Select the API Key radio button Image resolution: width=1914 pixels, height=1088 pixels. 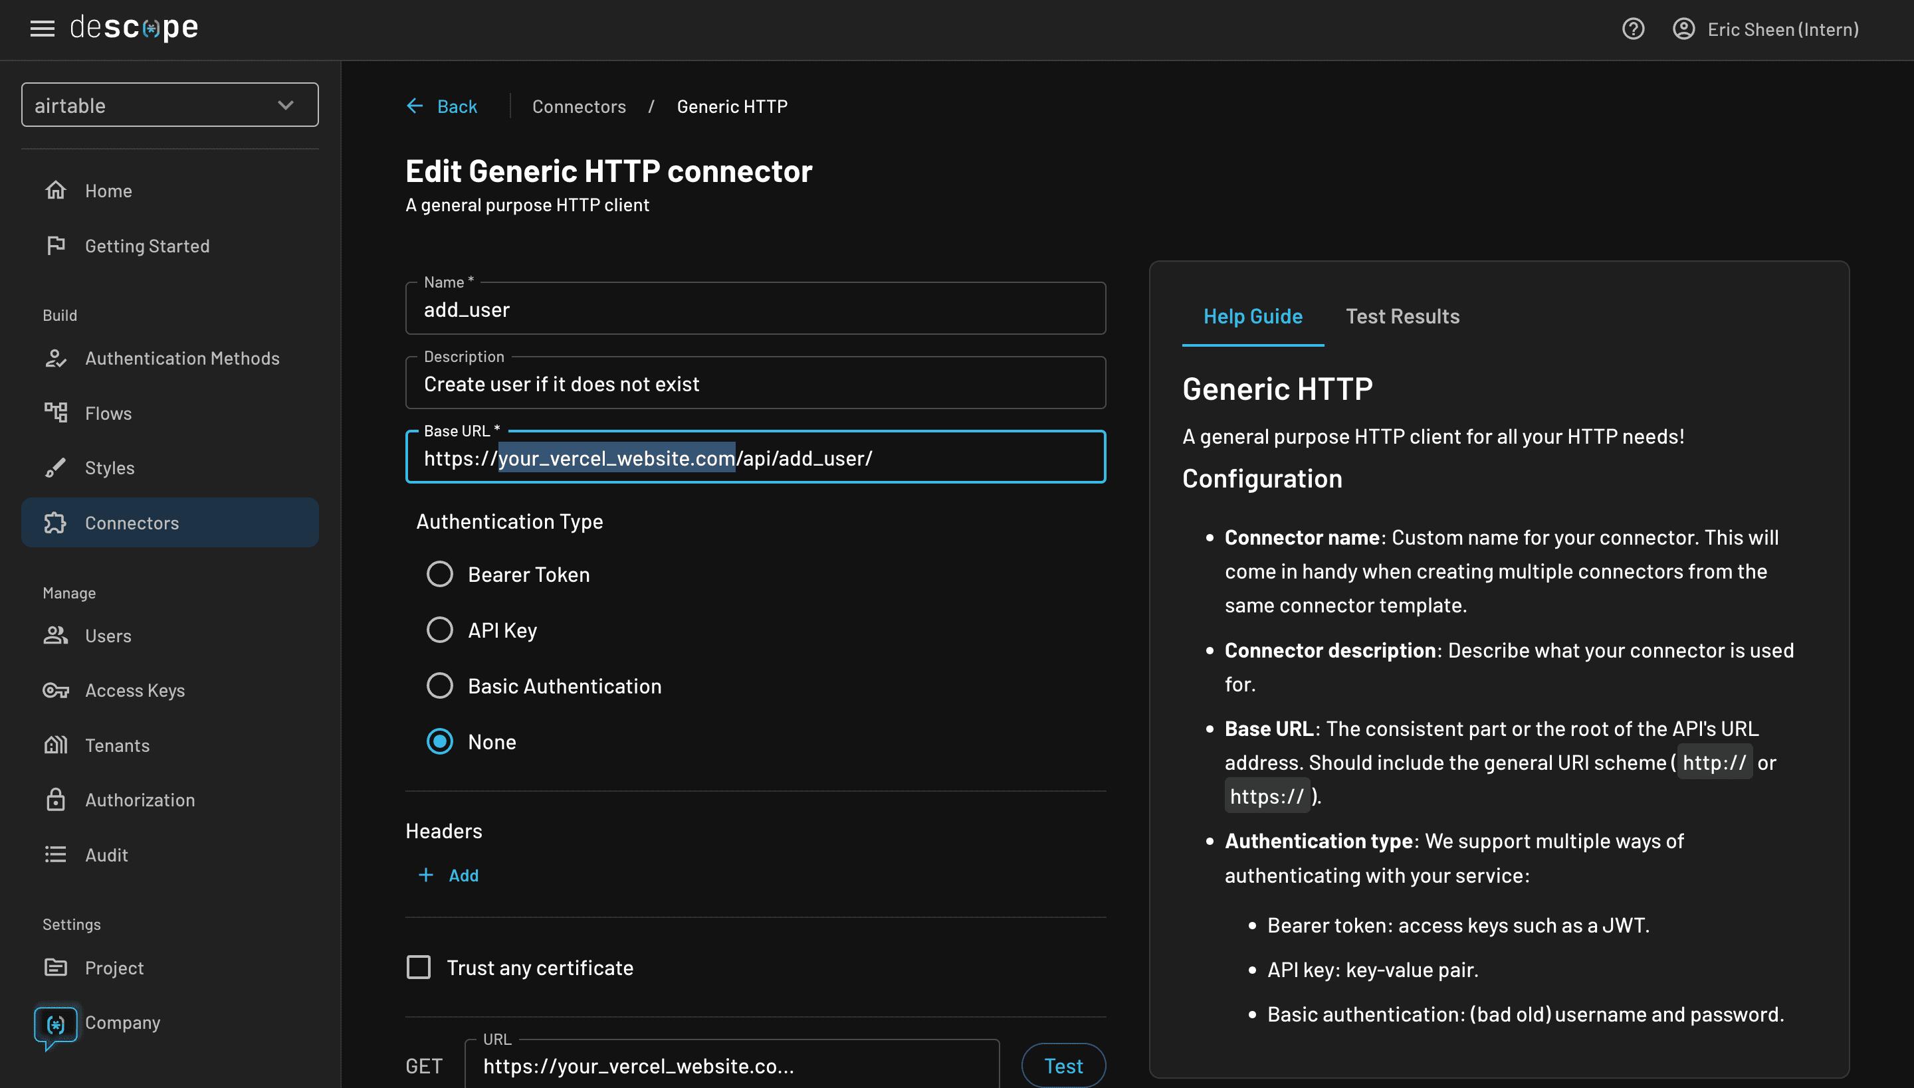tap(439, 630)
